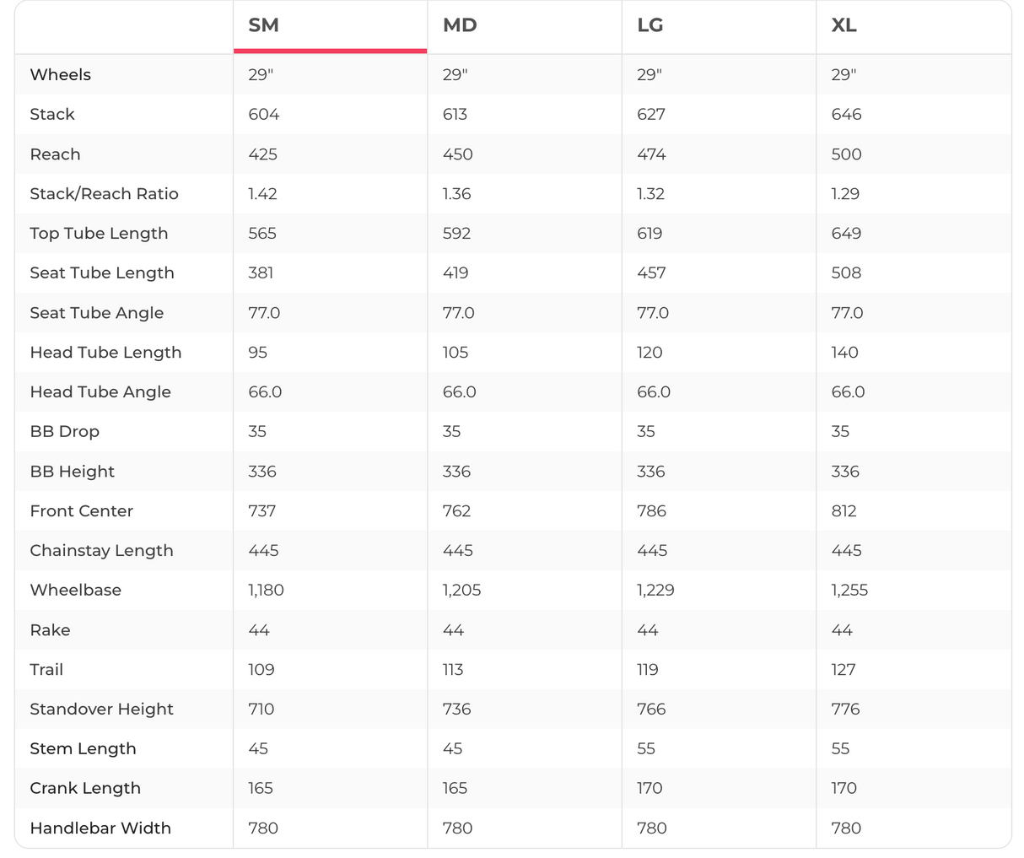Viewport: 1024px width, 858px height.
Task: Select the MD seat tube length 419
Action: [x=455, y=273]
